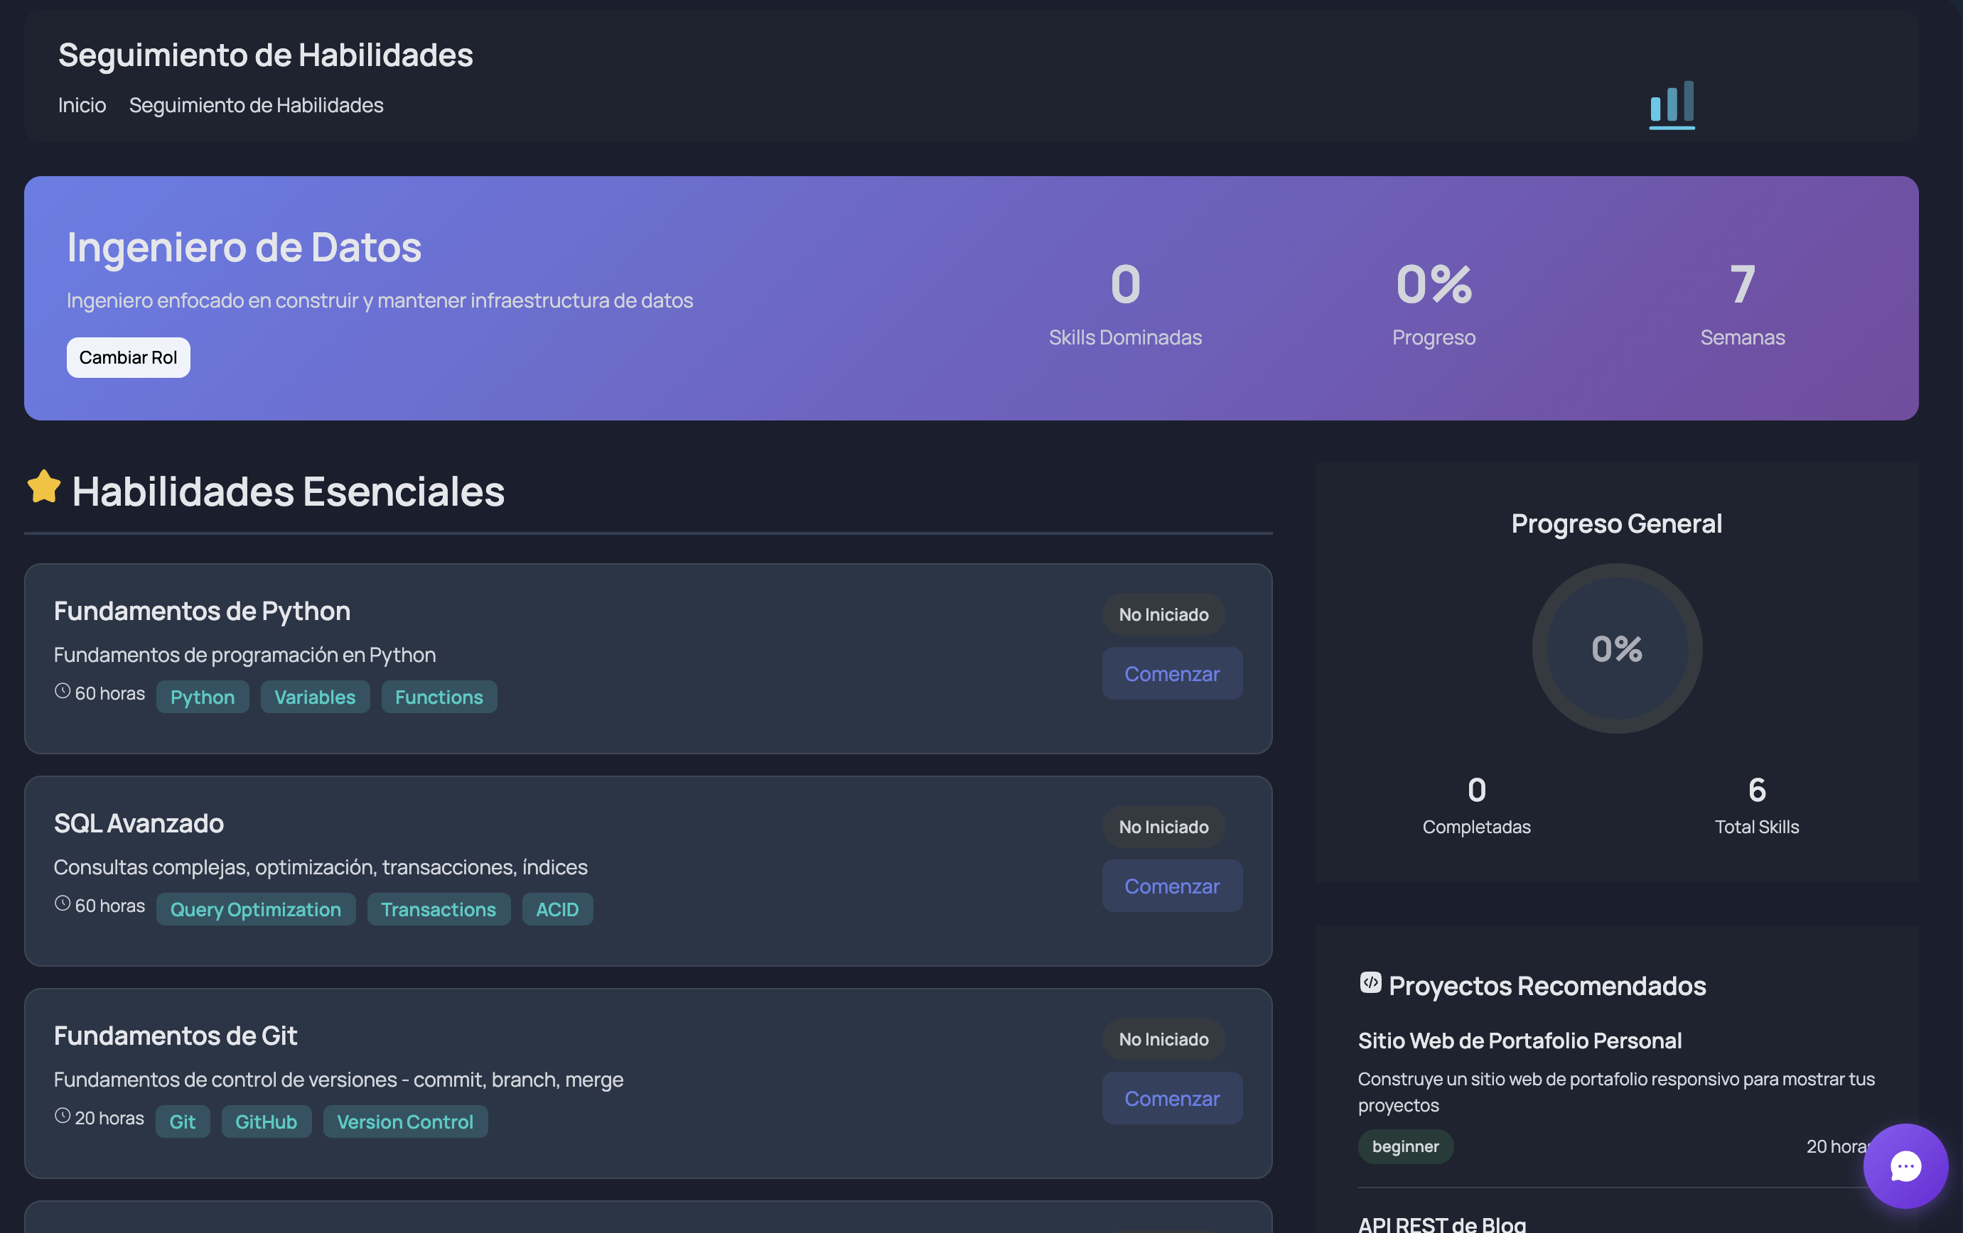Select the GitHub tag on Fundamentos de Git

pyautogui.click(x=266, y=1121)
